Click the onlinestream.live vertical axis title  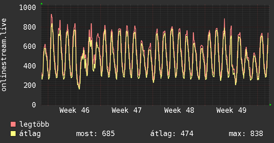coord(4,55)
